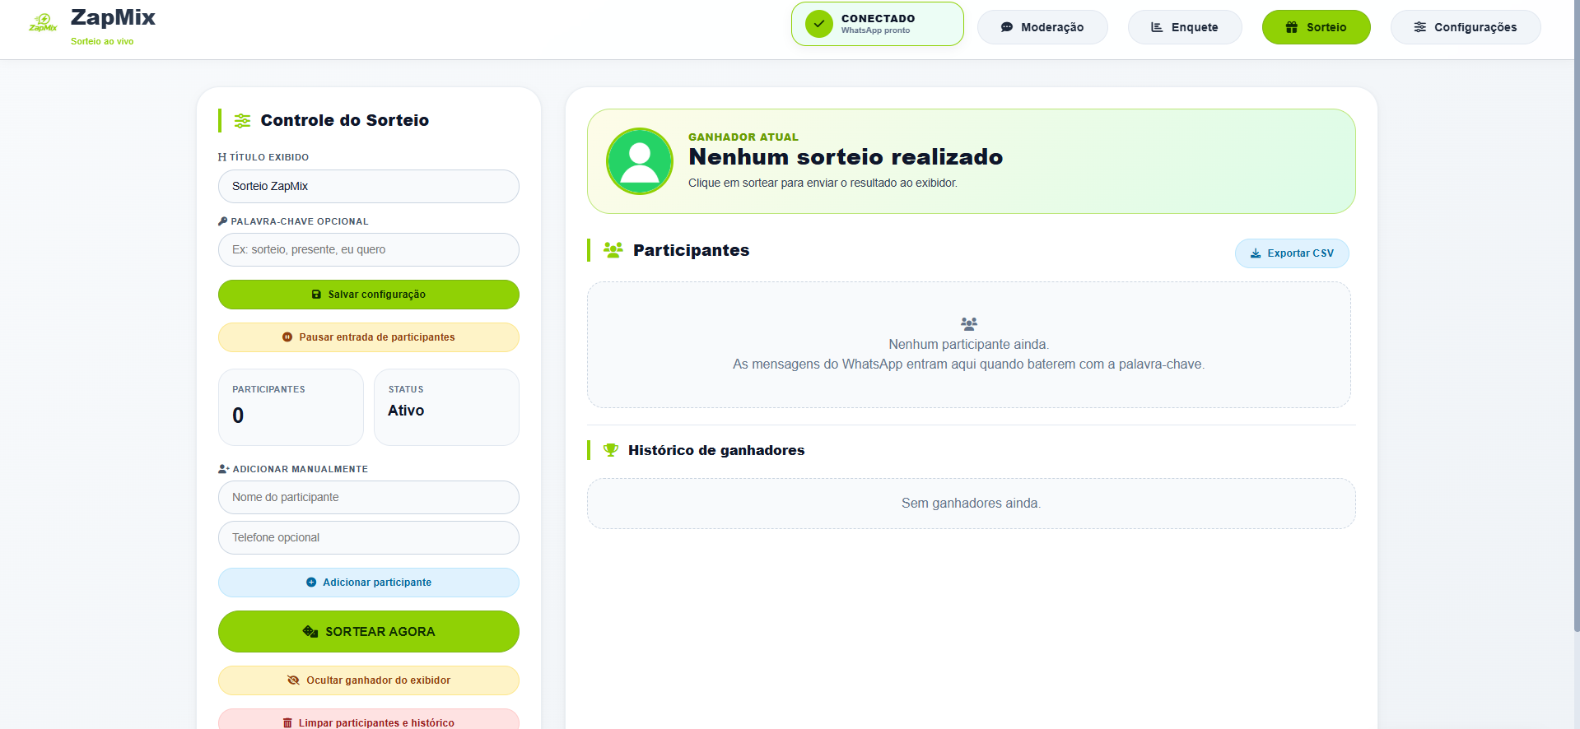Click the Nome do participante field
Viewport: 1580px width, 729px height.
pyautogui.click(x=369, y=497)
